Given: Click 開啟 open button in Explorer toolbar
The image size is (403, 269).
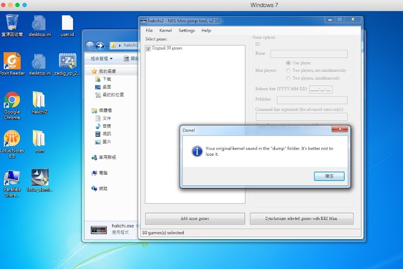Looking at the screenshot, I should 131,58.
